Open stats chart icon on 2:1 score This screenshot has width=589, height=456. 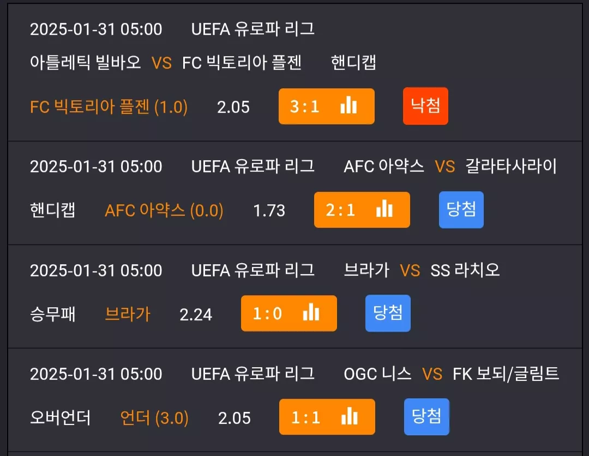click(x=384, y=208)
